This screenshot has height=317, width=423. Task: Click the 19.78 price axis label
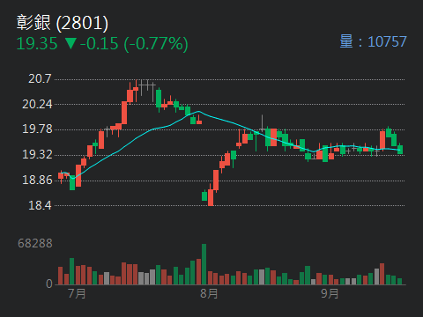[37, 129]
